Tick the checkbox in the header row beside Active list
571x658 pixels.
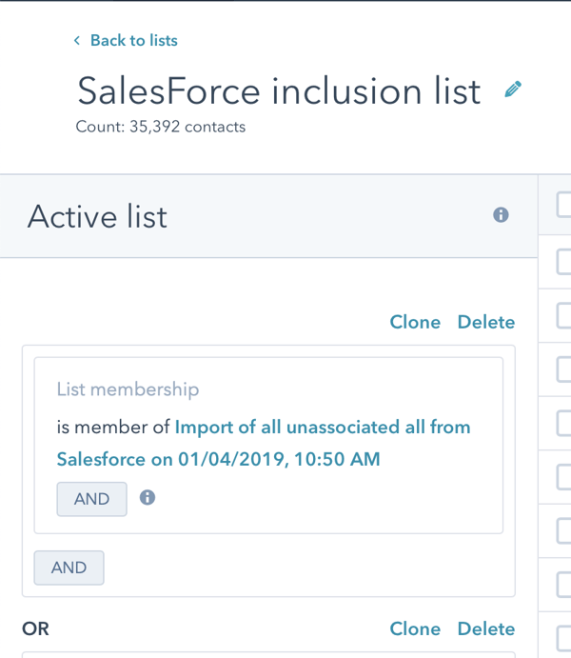pos(564,205)
